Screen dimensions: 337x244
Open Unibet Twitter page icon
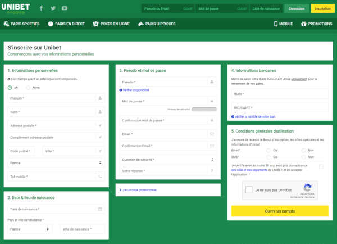pos(53,8)
